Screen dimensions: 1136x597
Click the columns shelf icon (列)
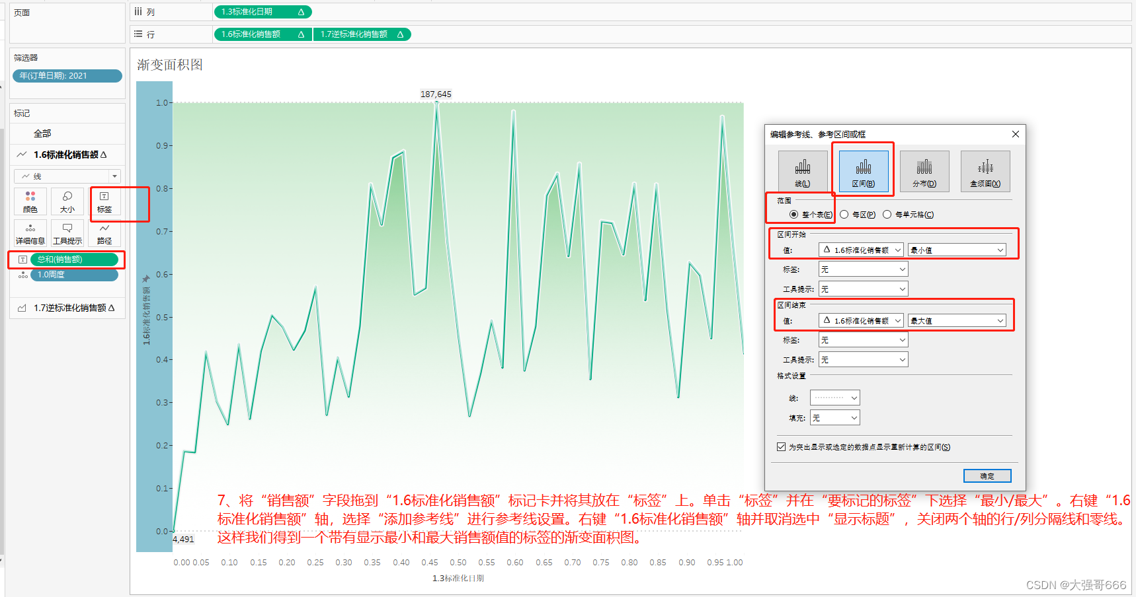point(138,12)
